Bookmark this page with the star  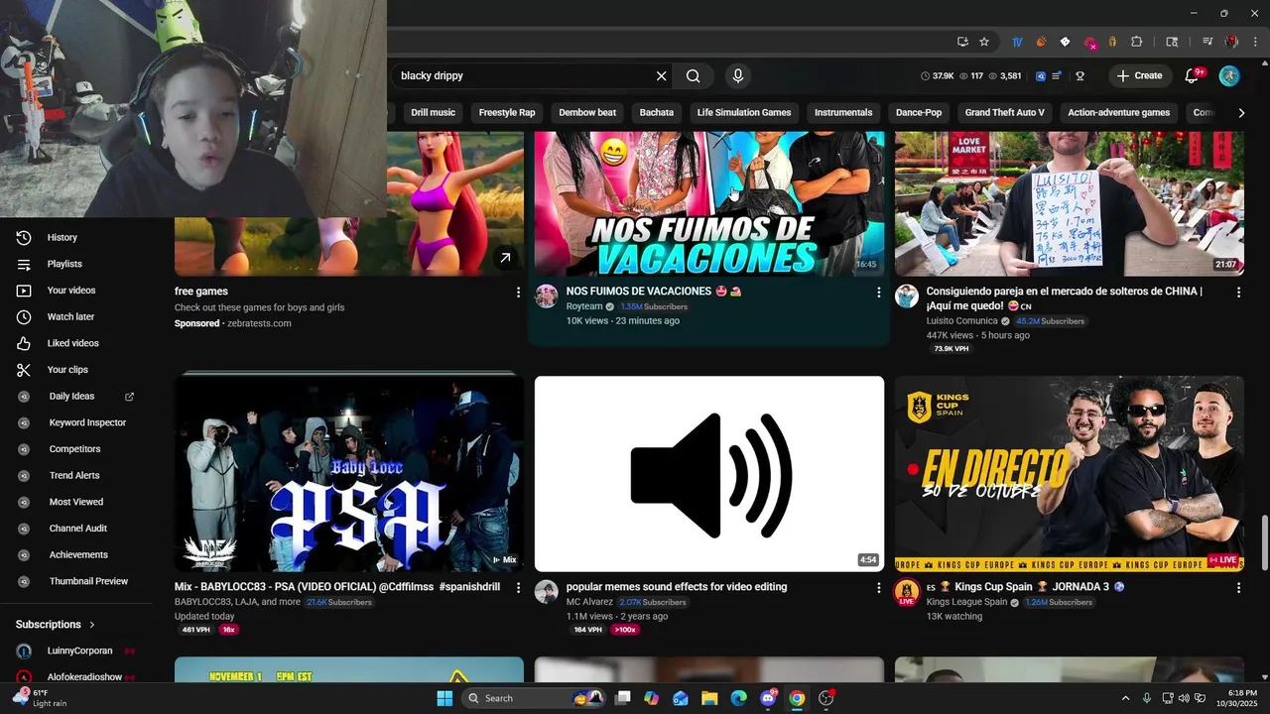click(x=984, y=42)
